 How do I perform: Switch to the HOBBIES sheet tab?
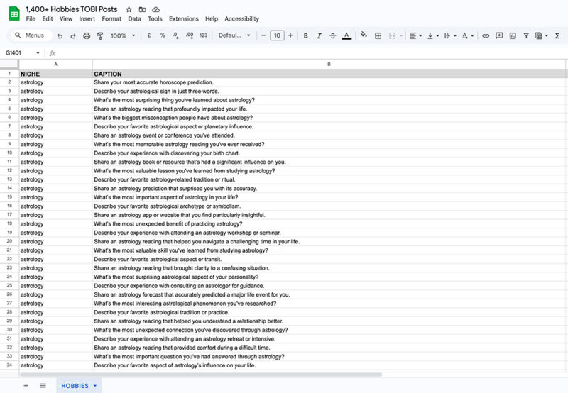point(75,386)
